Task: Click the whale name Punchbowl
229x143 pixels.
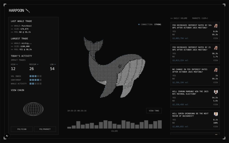Action: coord(27,26)
